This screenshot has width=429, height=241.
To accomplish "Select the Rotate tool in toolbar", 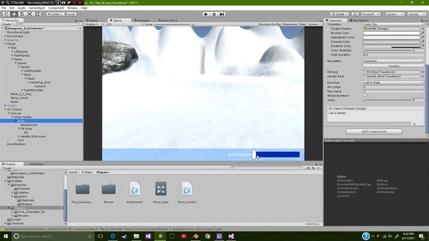I will 22,14.
